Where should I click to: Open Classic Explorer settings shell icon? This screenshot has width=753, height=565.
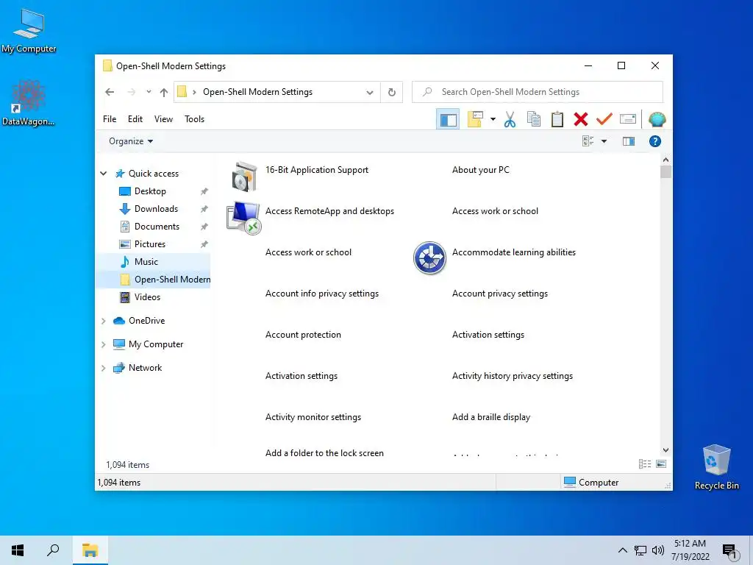(x=657, y=119)
